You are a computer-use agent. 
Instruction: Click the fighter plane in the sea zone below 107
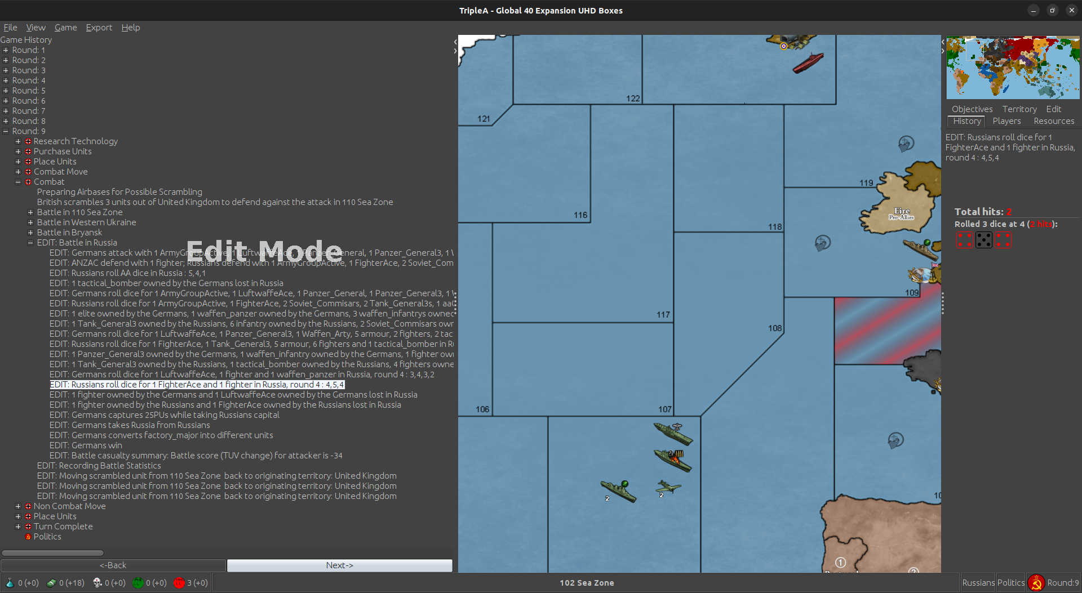[x=668, y=486]
